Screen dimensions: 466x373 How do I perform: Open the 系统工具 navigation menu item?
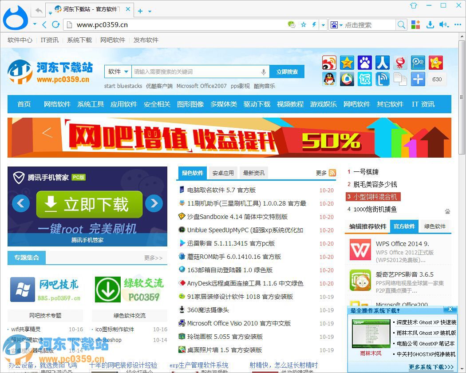coord(91,104)
